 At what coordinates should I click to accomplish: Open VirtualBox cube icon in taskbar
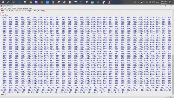click(x=81, y=2)
